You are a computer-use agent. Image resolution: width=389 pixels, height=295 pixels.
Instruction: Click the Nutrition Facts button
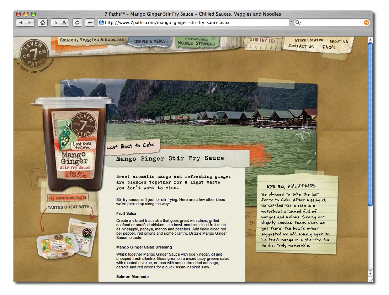click(68, 198)
